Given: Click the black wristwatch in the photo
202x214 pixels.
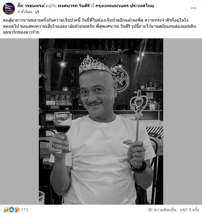Looking at the screenshot, I should (139, 167).
